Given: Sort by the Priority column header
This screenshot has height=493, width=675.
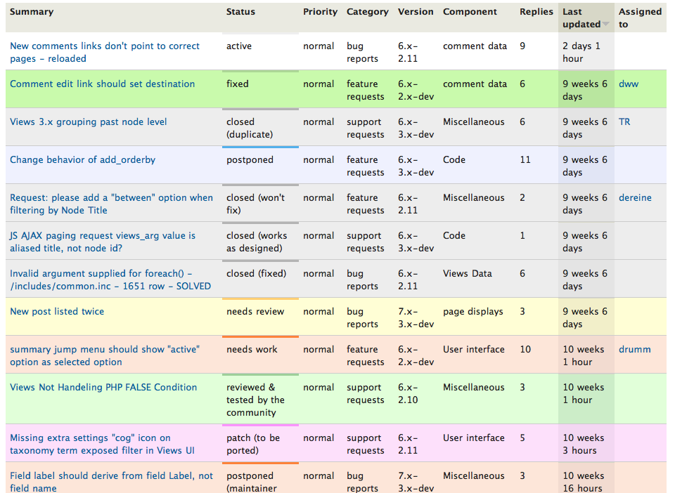Looking at the screenshot, I should point(320,12).
